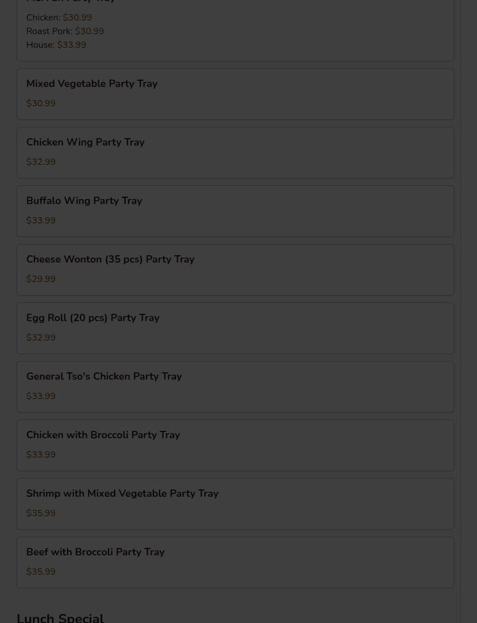Screen dimensions: 477x623
Task: Click the $32.99 Egg Roll tray price
Action: point(41,337)
